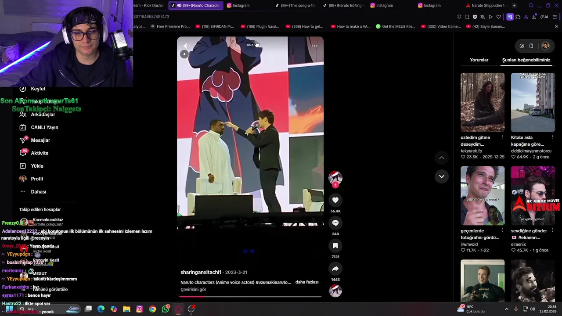This screenshot has height=316, width=562.
Task: Open the OBS Studio taskbar icon
Action: click(x=191, y=309)
